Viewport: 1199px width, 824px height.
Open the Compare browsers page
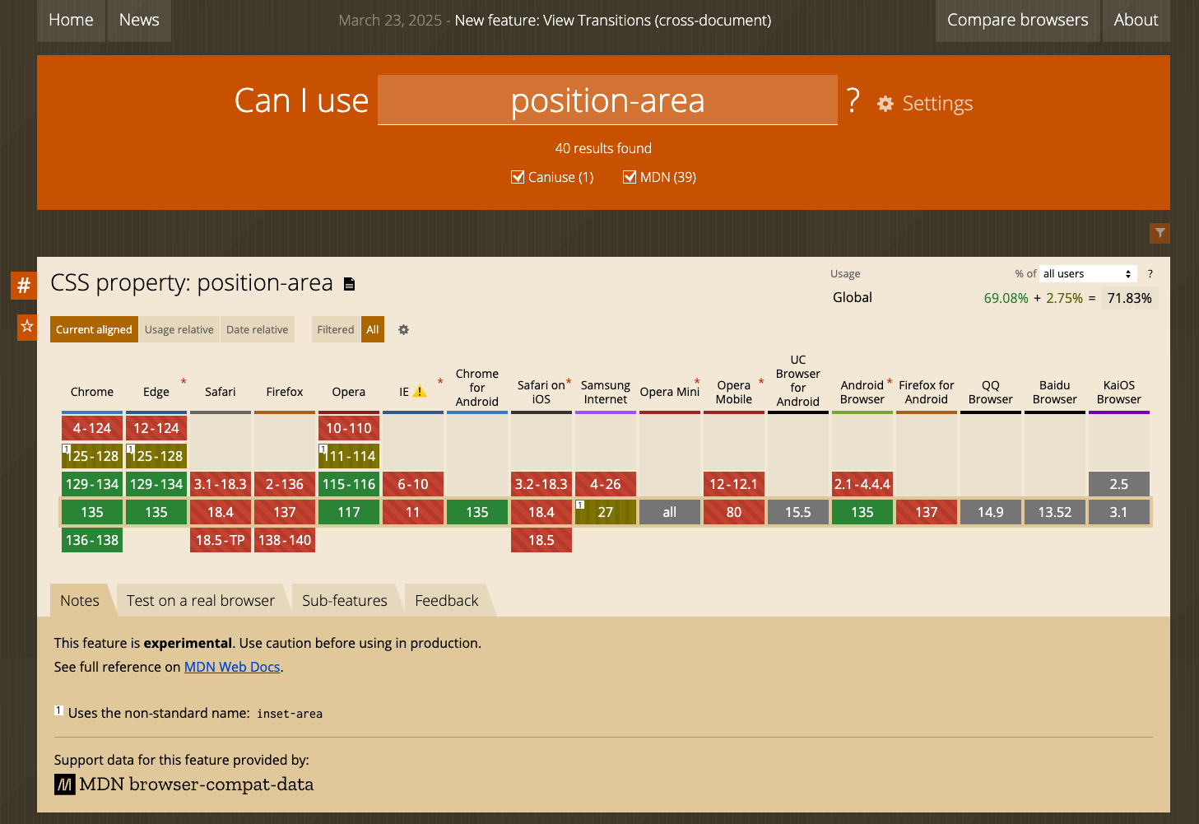pos(1017,20)
